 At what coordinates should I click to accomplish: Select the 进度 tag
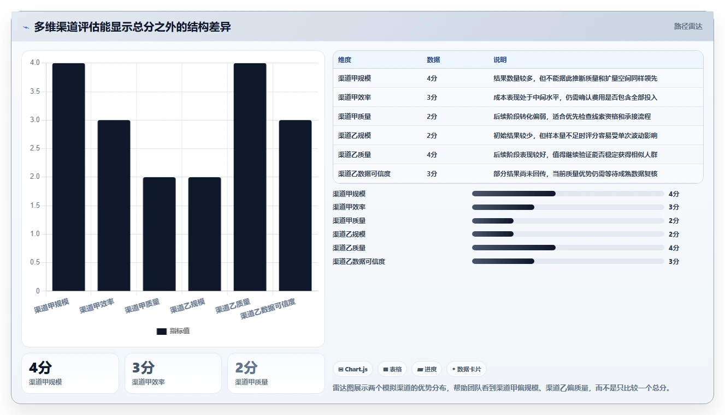427,369
